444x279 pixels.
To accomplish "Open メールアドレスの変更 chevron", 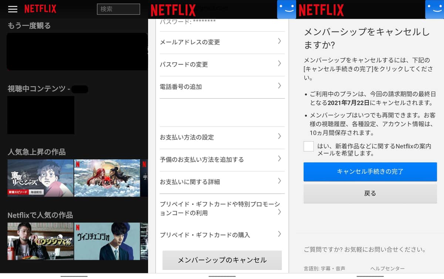I will [279, 41].
